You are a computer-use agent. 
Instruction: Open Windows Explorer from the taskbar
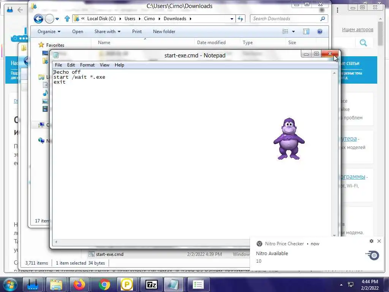point(56,284)
